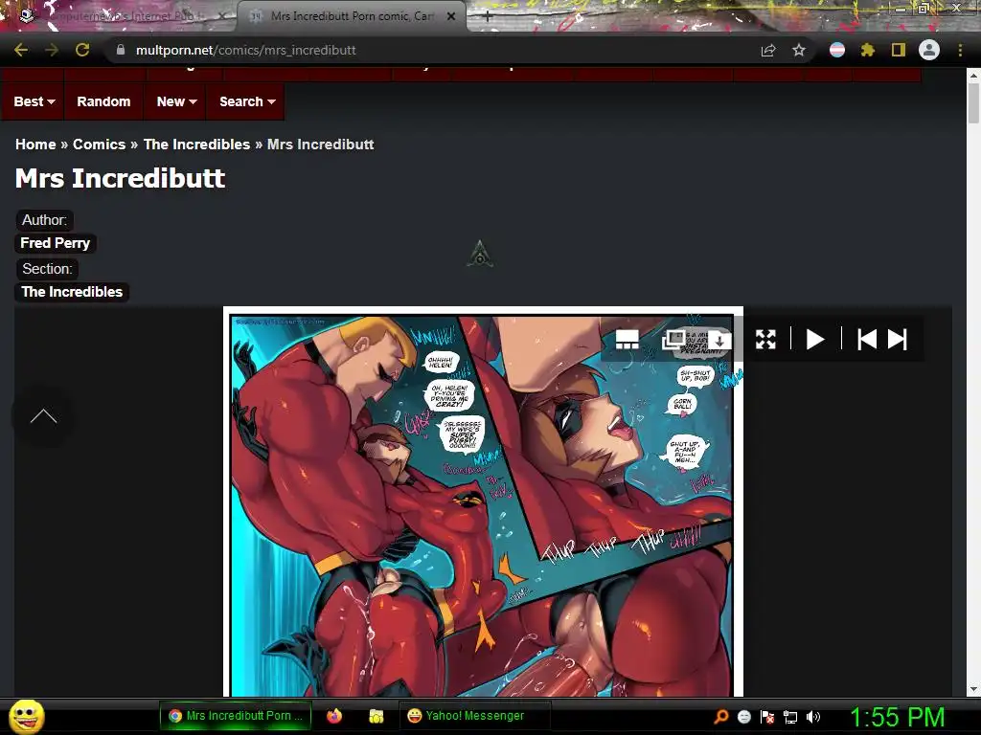981x735 pixels.
Task: Toggle the browser side panel
Action: [899, 50]
